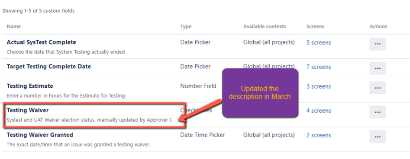
Task: Select the Actual SysTest Complete field name
Action: click(41, 42)
